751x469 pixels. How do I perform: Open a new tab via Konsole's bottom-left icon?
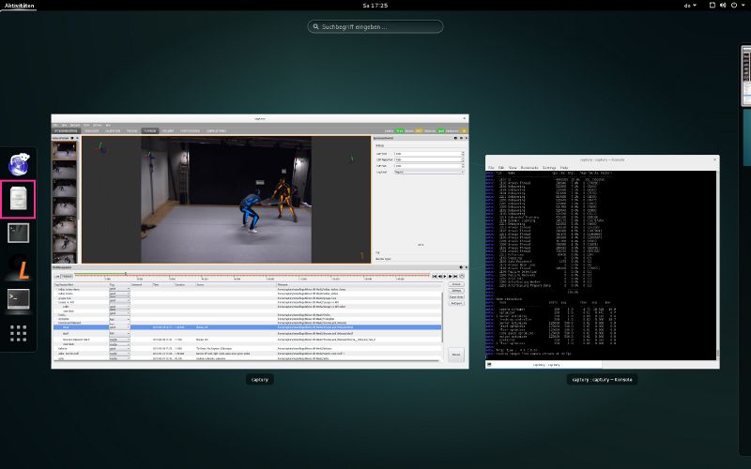click(x=489, y=365)
